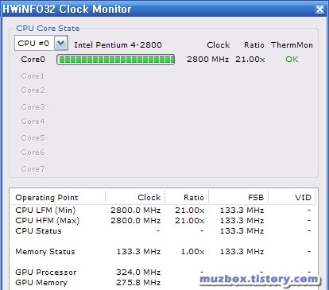
Task: Select the CPU LFM (Min) row
Action: coord(163,211)
